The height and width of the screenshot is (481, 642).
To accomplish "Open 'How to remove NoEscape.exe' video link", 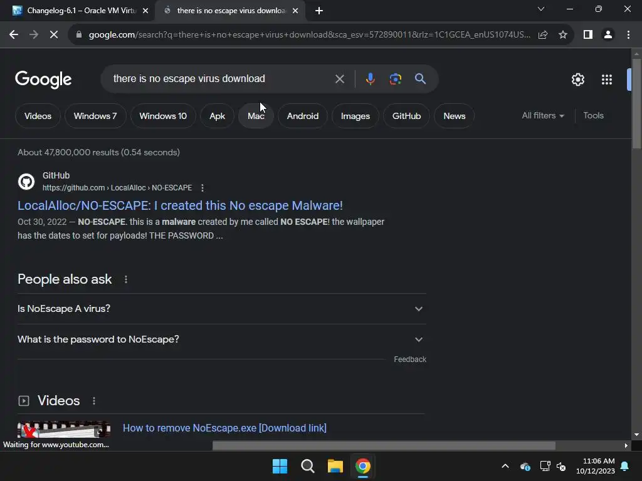I will [225, 428].
